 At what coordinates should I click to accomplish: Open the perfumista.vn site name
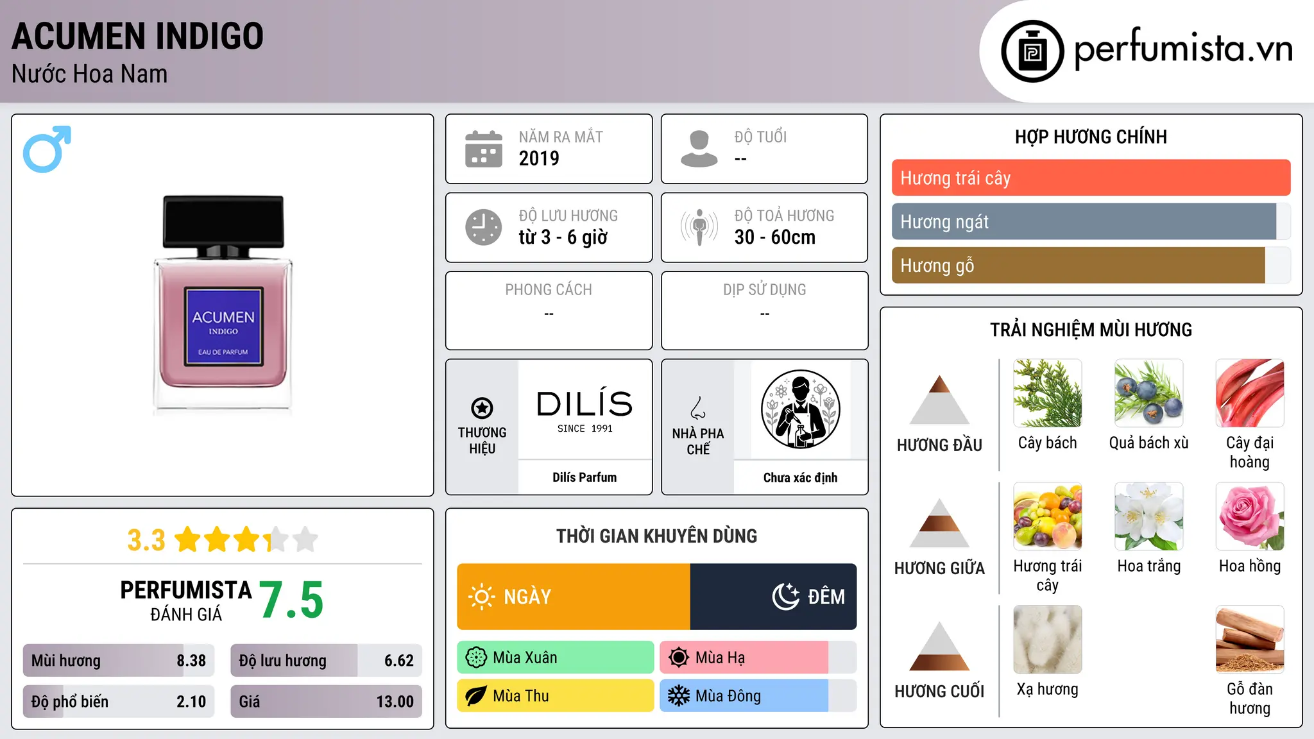coord(1183,48)
